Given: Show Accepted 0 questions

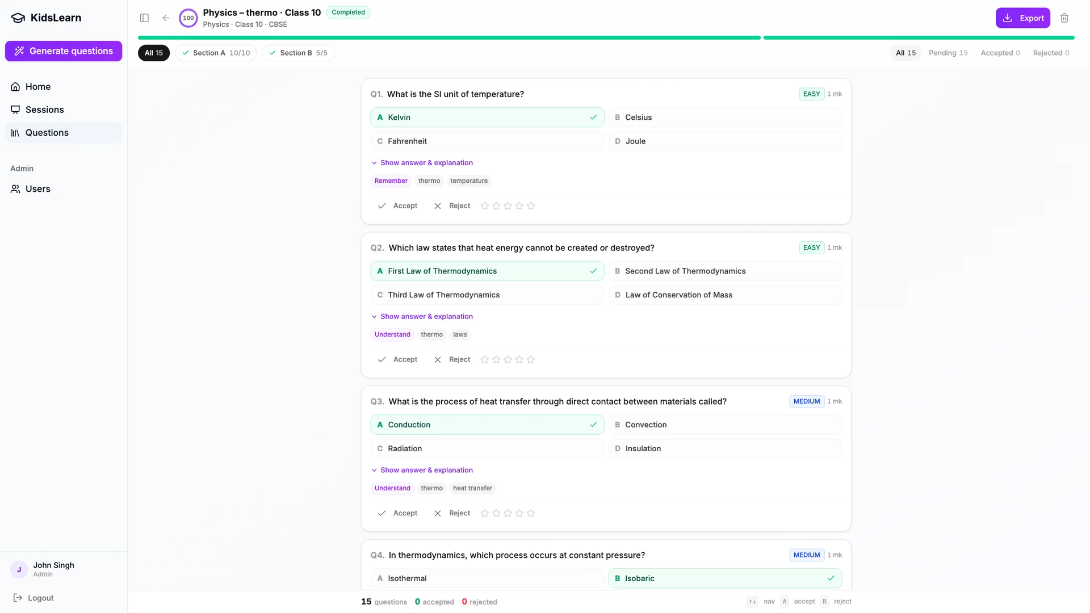Looking at the screenshot, I should pyautogui.click(x=1000, y=53).
